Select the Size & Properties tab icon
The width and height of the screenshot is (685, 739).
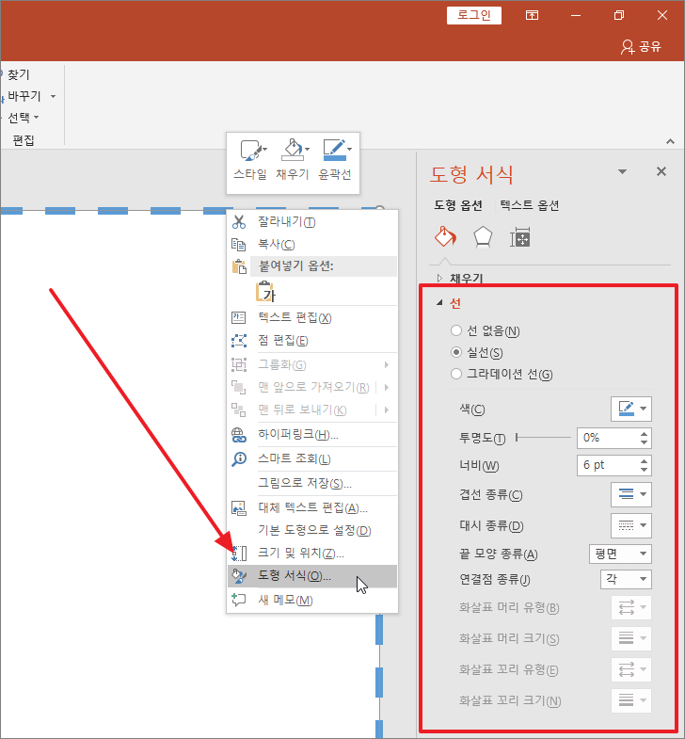point(520,237)
